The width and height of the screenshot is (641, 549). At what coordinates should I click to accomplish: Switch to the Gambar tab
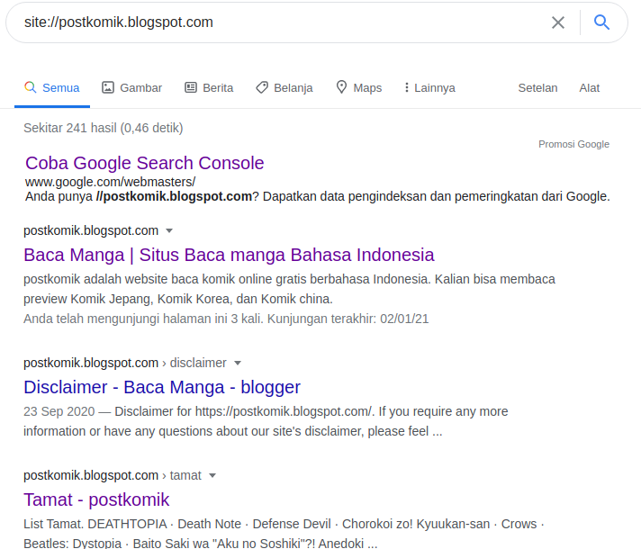(131, 88)
